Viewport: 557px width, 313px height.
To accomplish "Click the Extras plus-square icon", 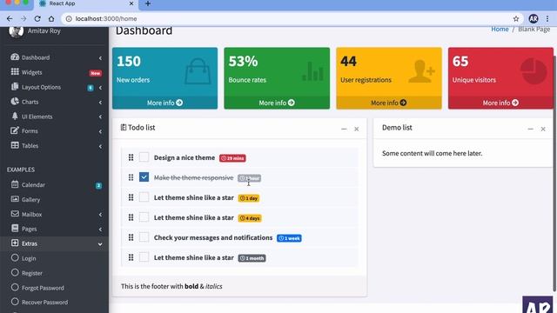I will click(15, 243).
